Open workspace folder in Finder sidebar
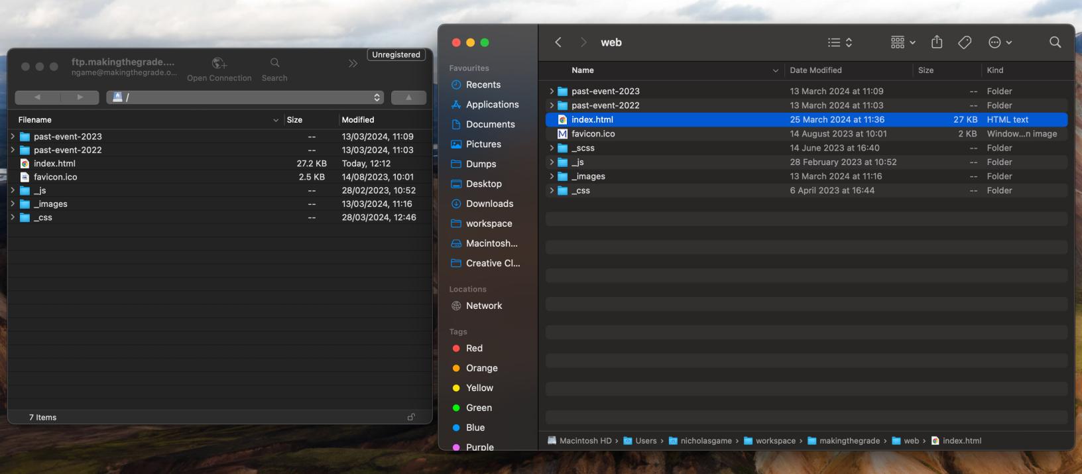Screen dimensions: 1082x474 tap(489, 224)
